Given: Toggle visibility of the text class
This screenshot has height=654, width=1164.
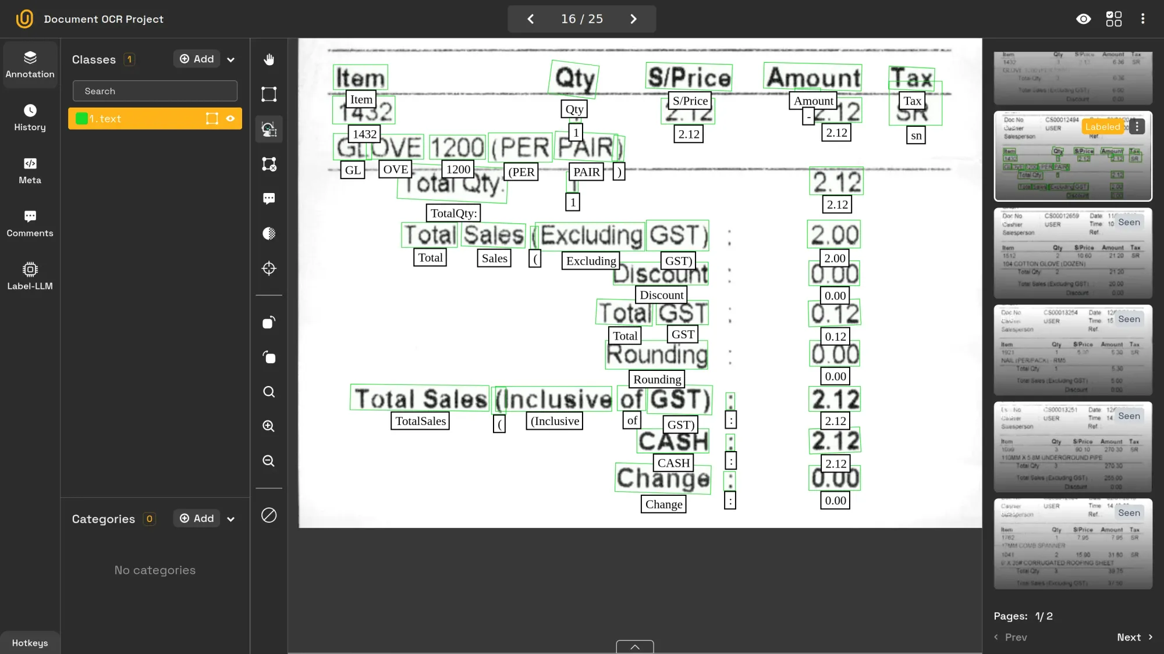Looking at the screenshot, I should 230,119.
